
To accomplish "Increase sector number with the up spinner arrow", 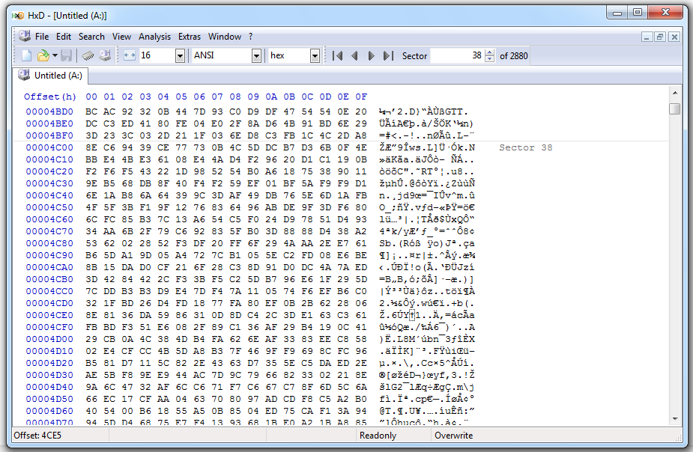I will (x=489, y=52).
